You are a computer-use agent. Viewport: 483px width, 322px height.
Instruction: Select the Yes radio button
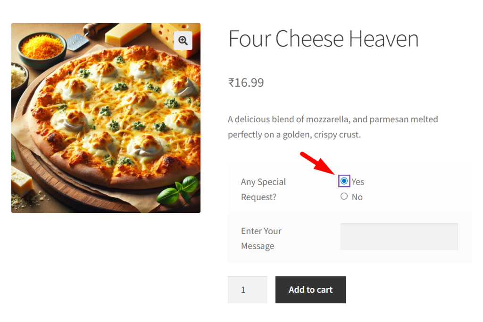tap(344, 181)
